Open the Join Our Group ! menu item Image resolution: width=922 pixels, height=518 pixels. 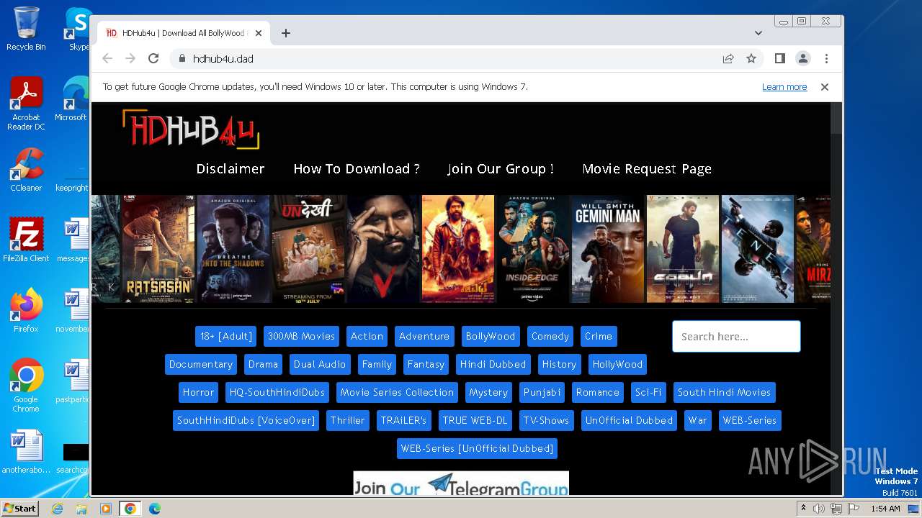(501, 169)
